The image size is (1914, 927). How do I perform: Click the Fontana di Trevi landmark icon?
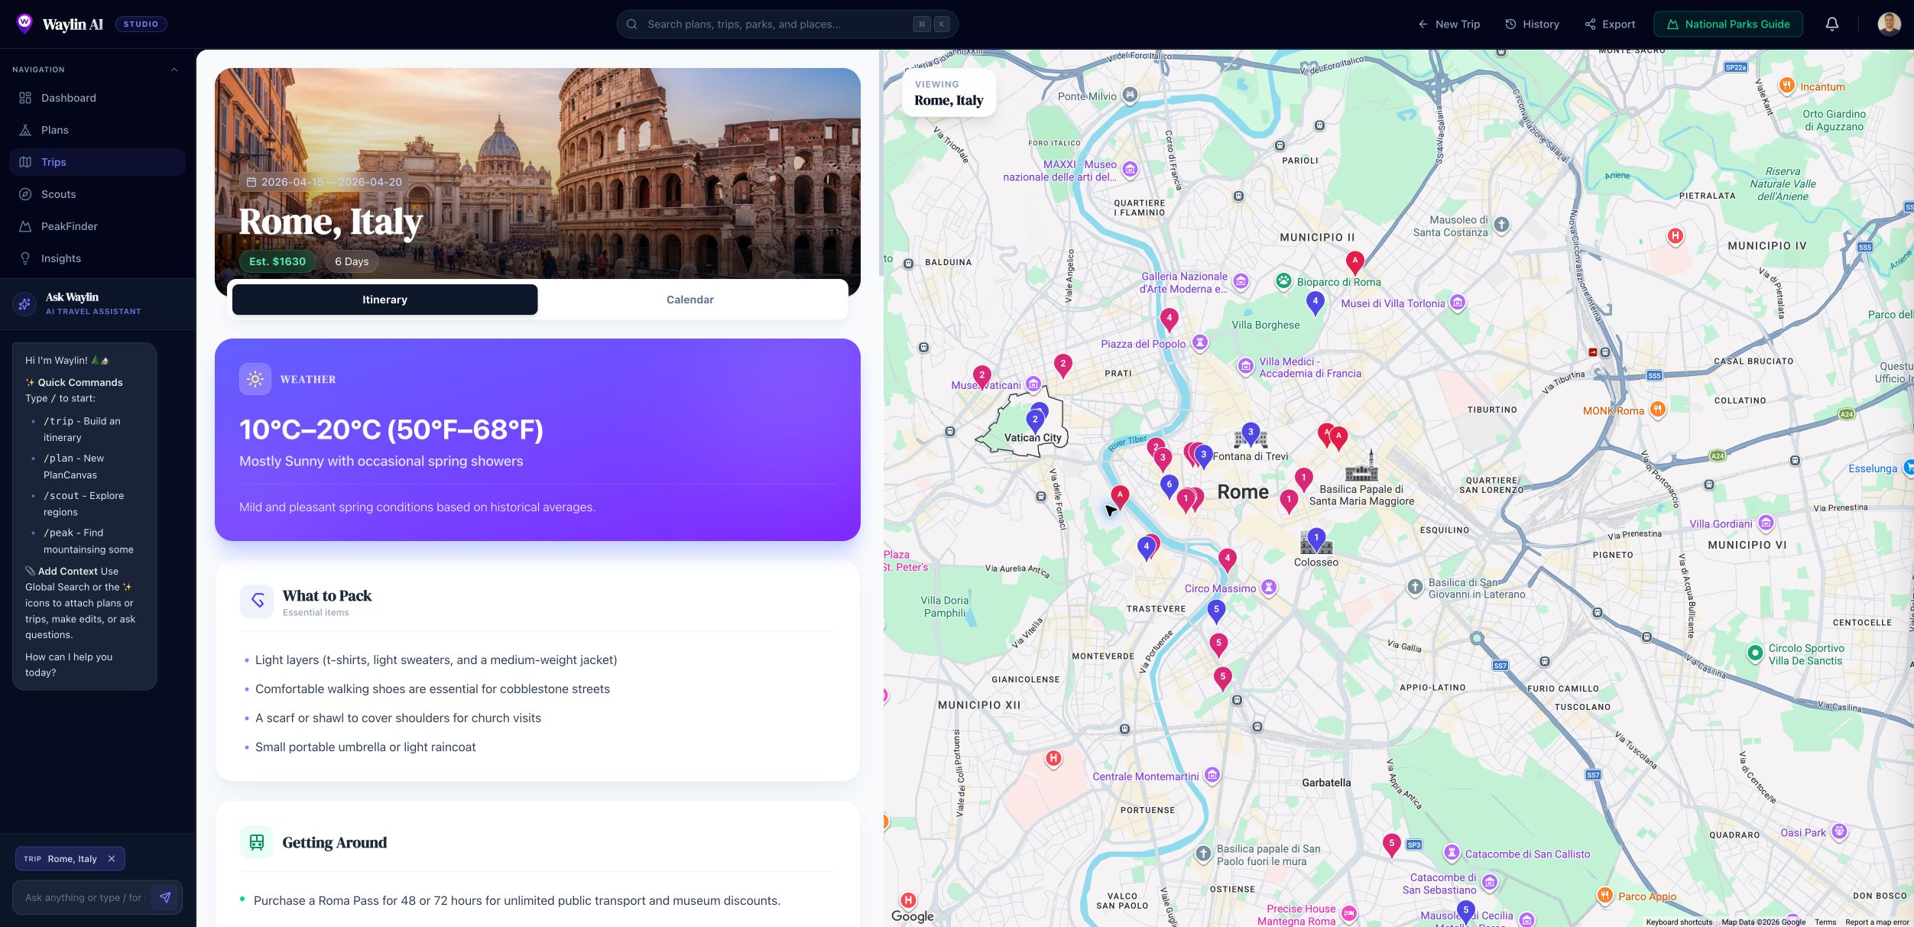click(1251, 437)
